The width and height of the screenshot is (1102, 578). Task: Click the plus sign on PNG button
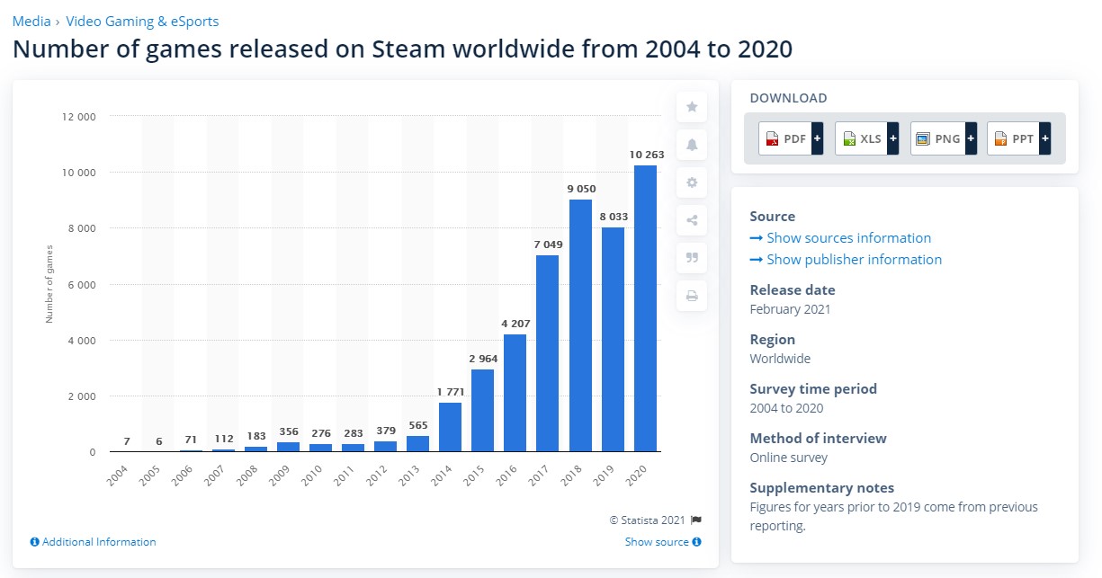[970, 138]
